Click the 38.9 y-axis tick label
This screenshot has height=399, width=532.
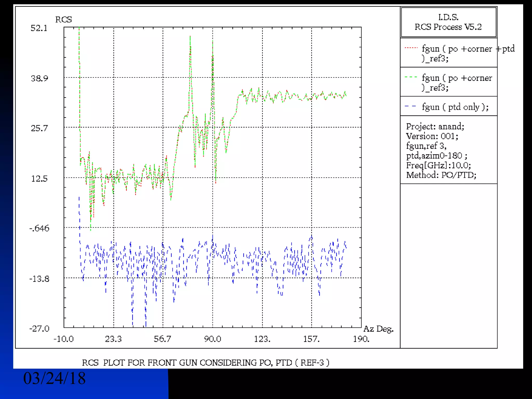click(39, 78)
